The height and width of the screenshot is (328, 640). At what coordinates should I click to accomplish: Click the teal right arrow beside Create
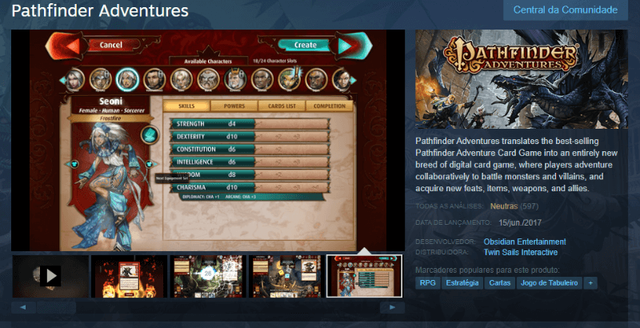click(x=350, y=46)
